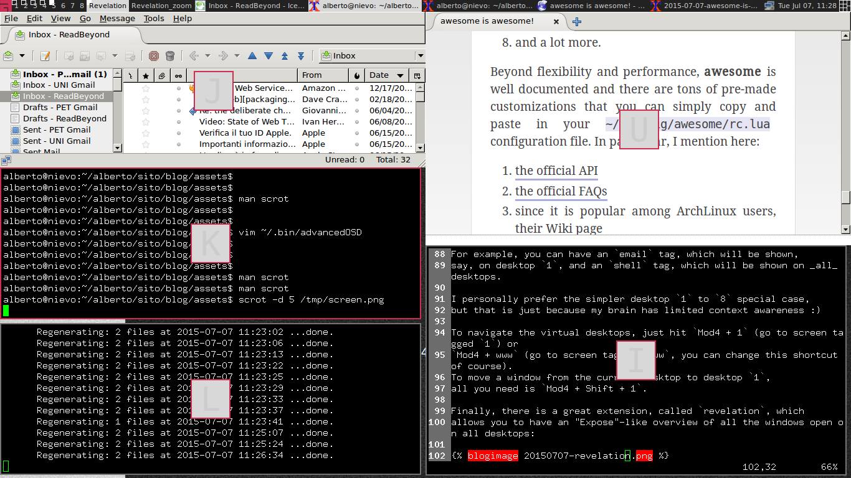Star the 'Verifica il tuo ID Apple.' message
Screen dimensions: 851x478
pos(146,133)
